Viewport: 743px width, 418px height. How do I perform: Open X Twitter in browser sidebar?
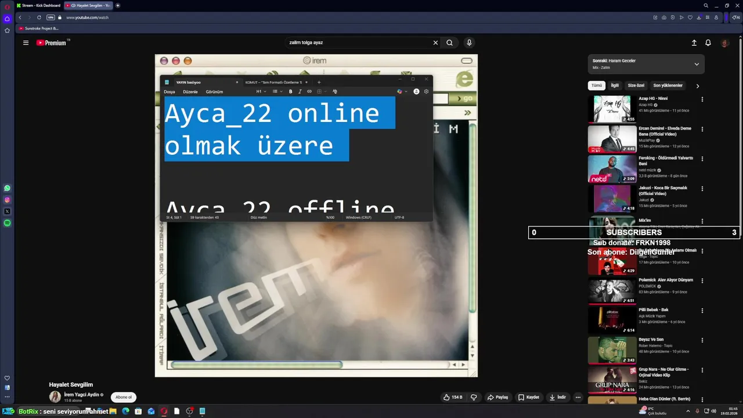(7, 211)
